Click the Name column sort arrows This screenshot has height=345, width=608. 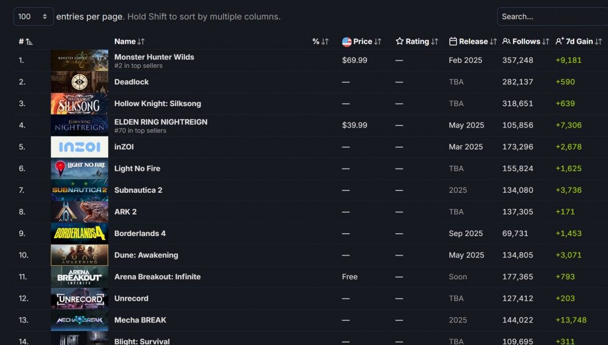pos(141,42)
